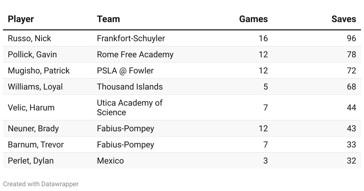Click the Frankfort-Schuyler team cell
364x191 pixels.
pyautogui.click(x=131, y=38)
